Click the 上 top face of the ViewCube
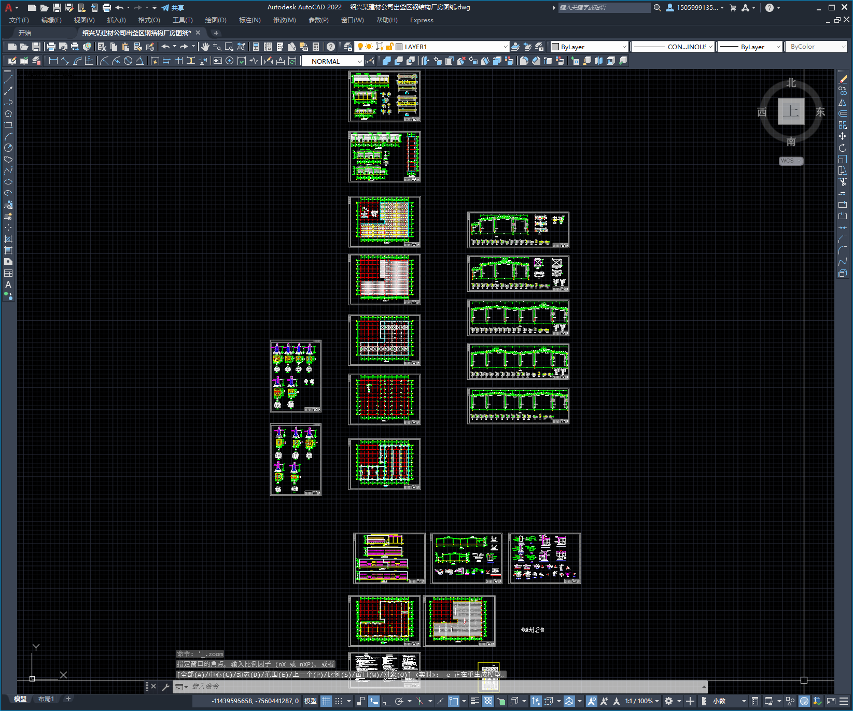The height and width of the screenshot is (711, 853). point(791,111)
